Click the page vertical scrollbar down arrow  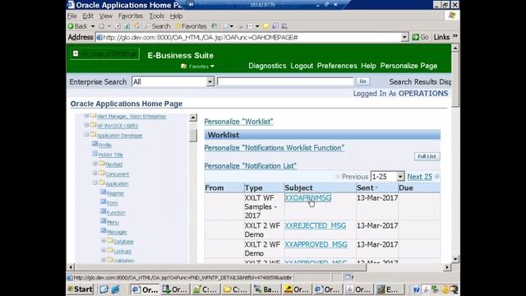tap(455, 258)
